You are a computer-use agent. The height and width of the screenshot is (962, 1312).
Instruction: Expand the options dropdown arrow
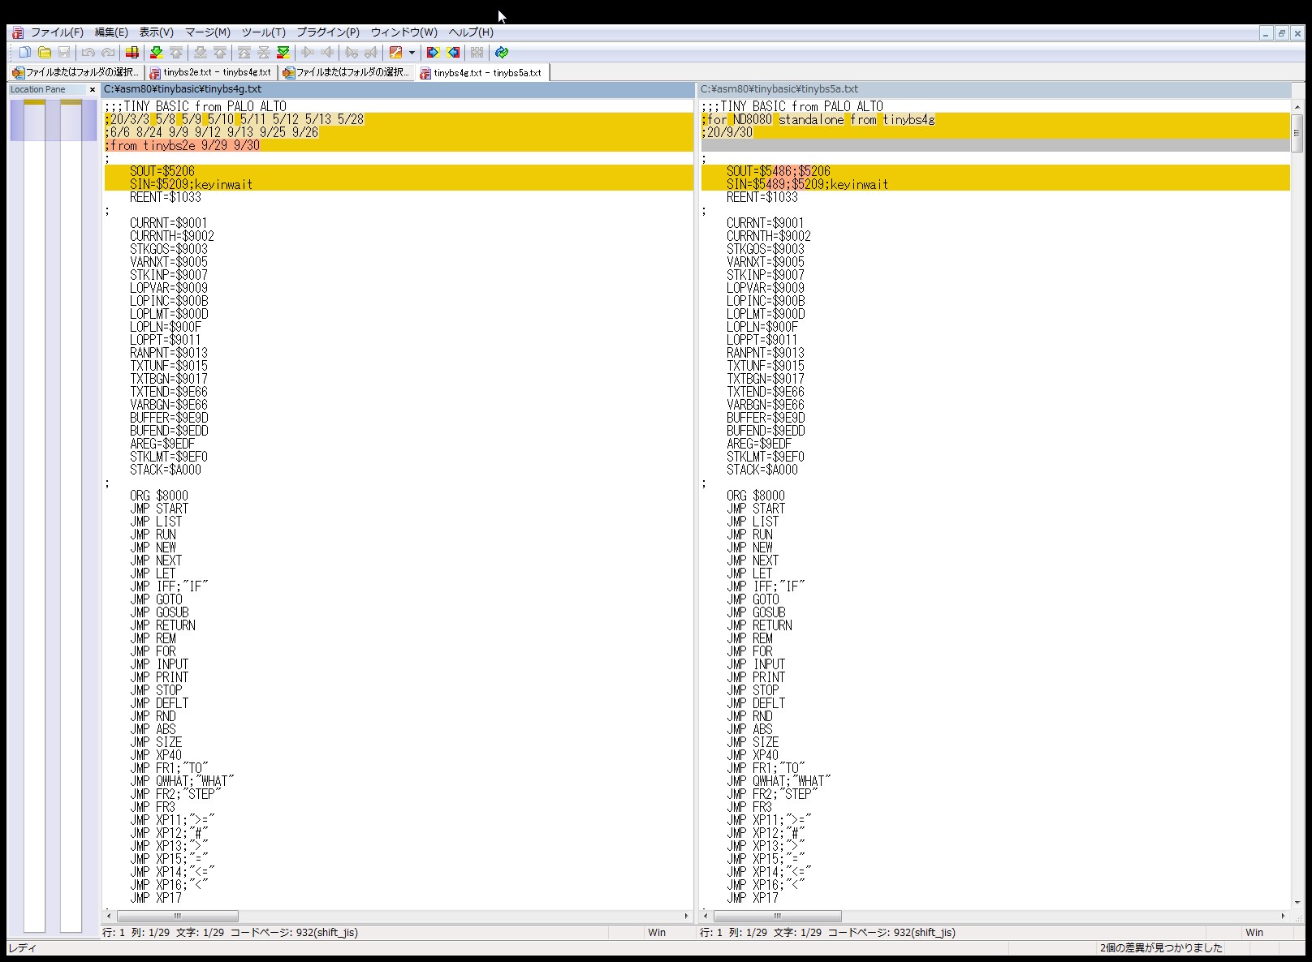pos(412,53)
